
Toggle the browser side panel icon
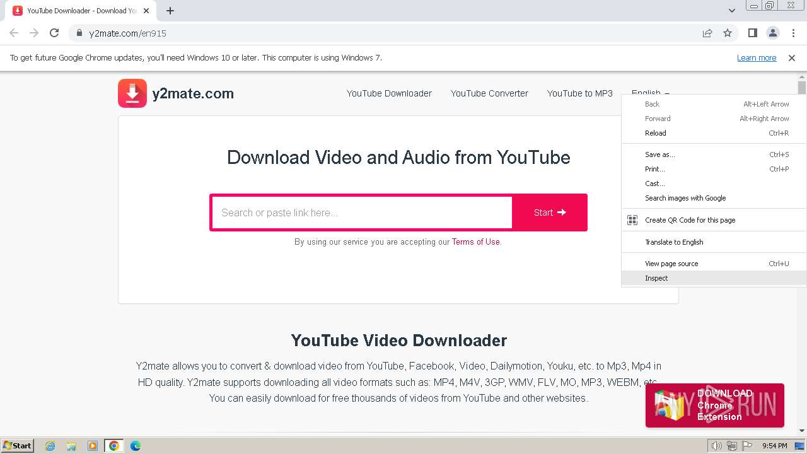pyautogui.click(x=752, y=33)
